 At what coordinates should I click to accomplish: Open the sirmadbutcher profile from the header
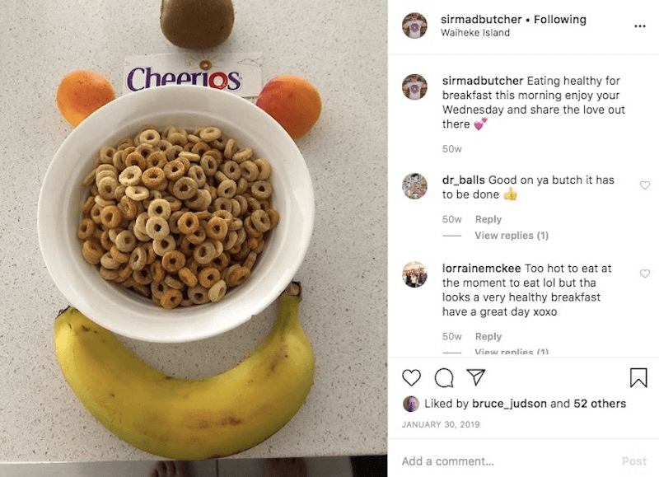(481, 19)
